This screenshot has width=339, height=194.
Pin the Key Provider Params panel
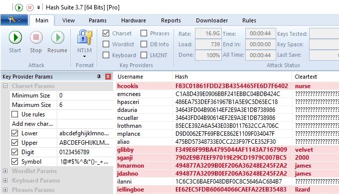99,77
